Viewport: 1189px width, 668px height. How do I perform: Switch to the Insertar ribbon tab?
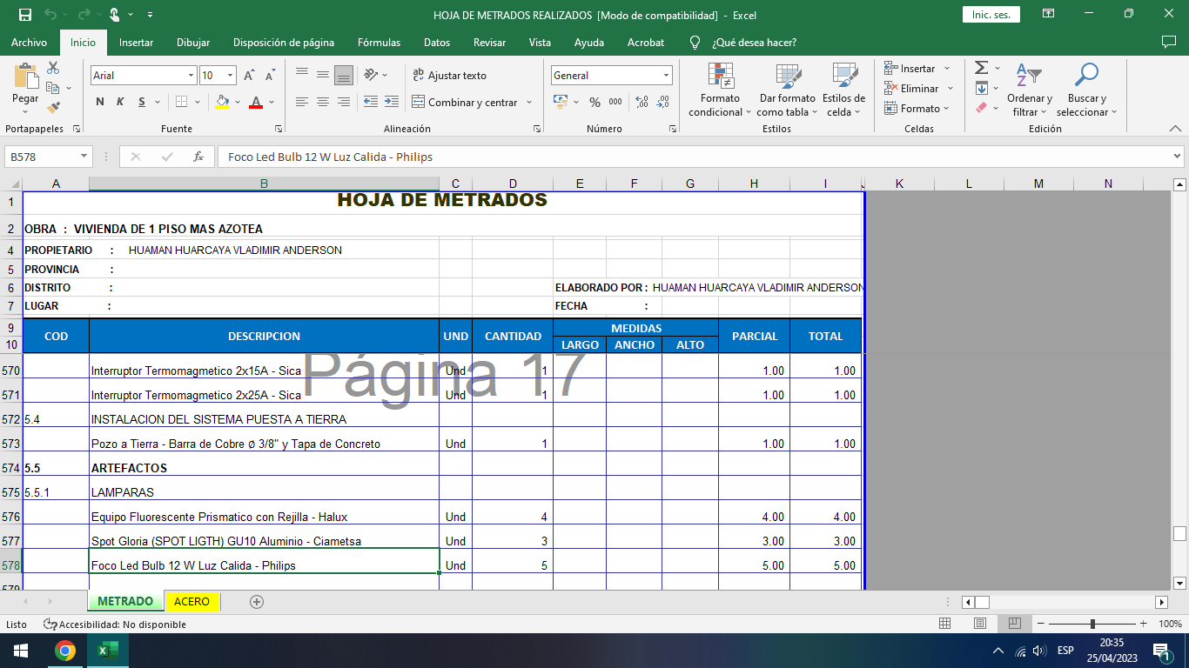[x=137, y=43]
